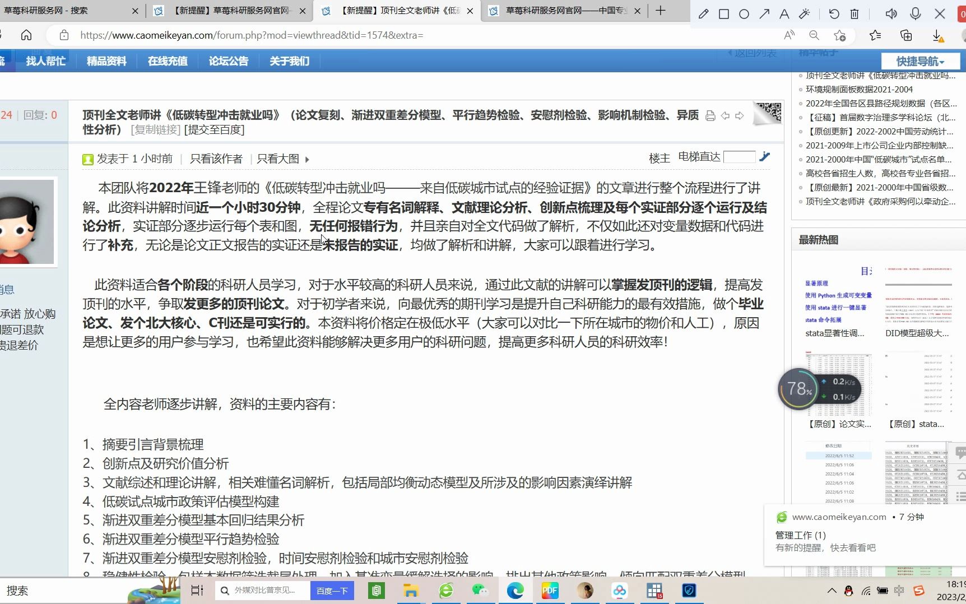Screen dimensions: 966x604
Task: Click the 复制链接 link
Action: (x=156, y=130)
